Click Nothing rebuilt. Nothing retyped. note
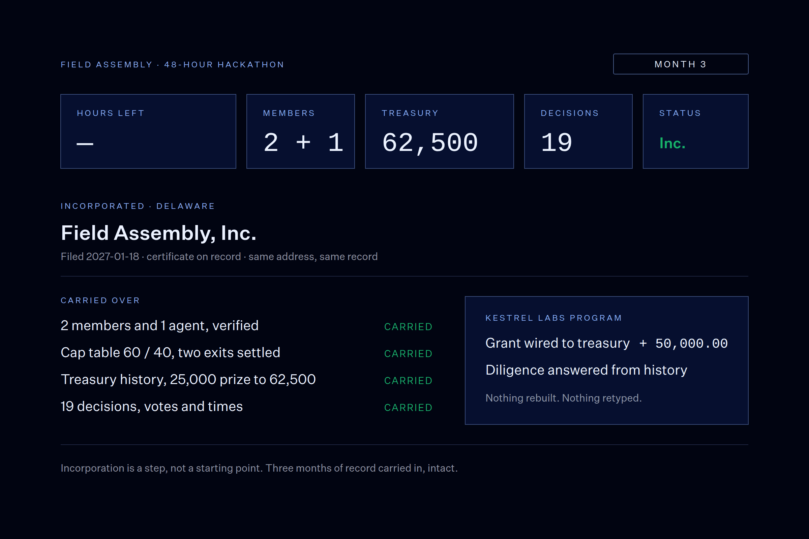The width and height of the screenshot is (809, 539). (x=563, y=398)
